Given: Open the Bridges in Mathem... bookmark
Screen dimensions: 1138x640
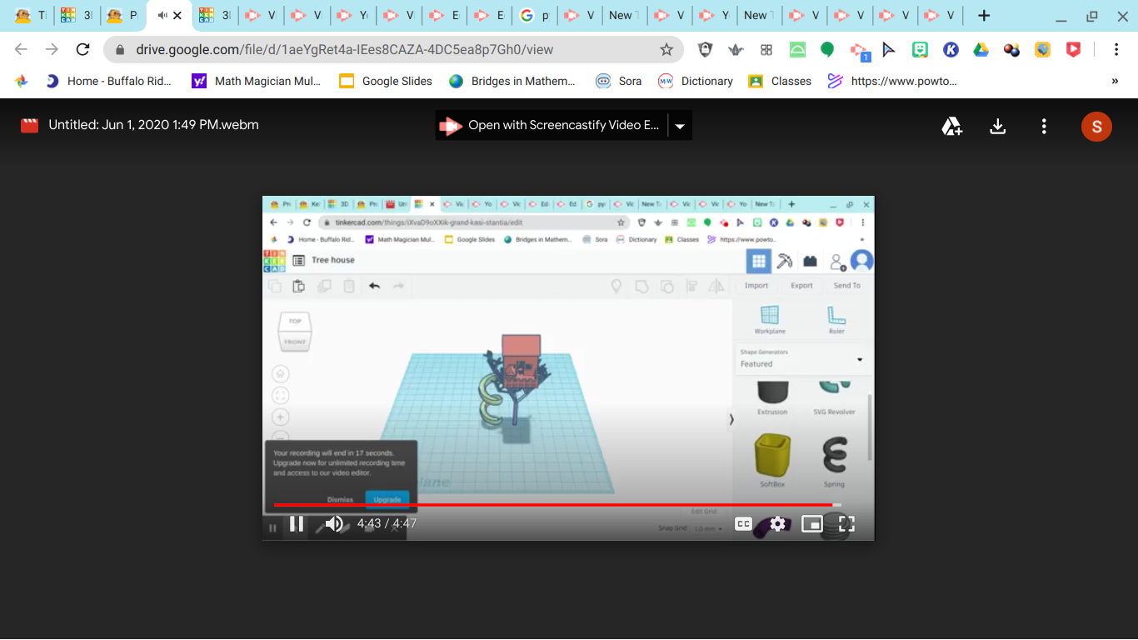Looking at the screenshot, I should click(512, 81).
